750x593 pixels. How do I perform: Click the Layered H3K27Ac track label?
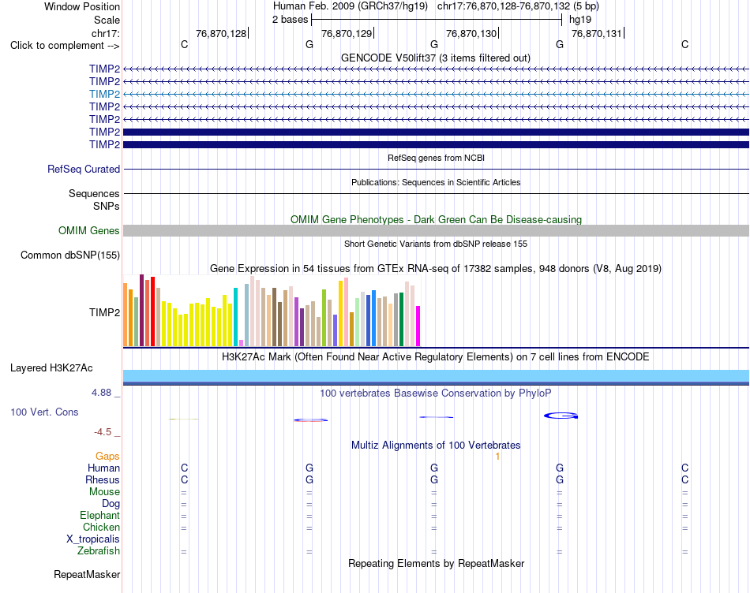pos(51,368)
